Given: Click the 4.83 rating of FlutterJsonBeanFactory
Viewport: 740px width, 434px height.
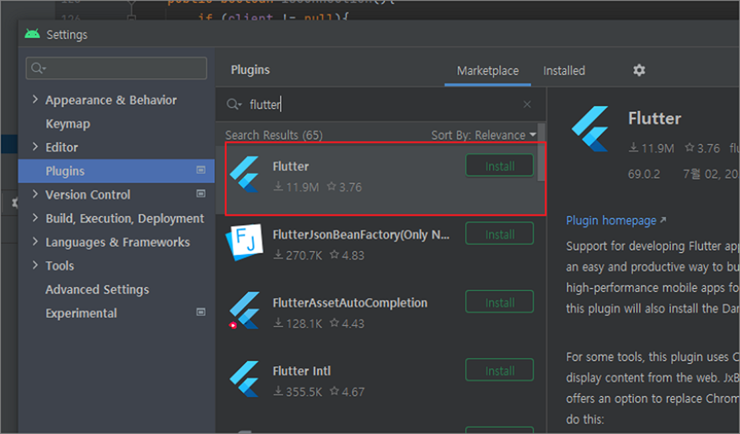Looking at the screenshot, I should point(348,255).
